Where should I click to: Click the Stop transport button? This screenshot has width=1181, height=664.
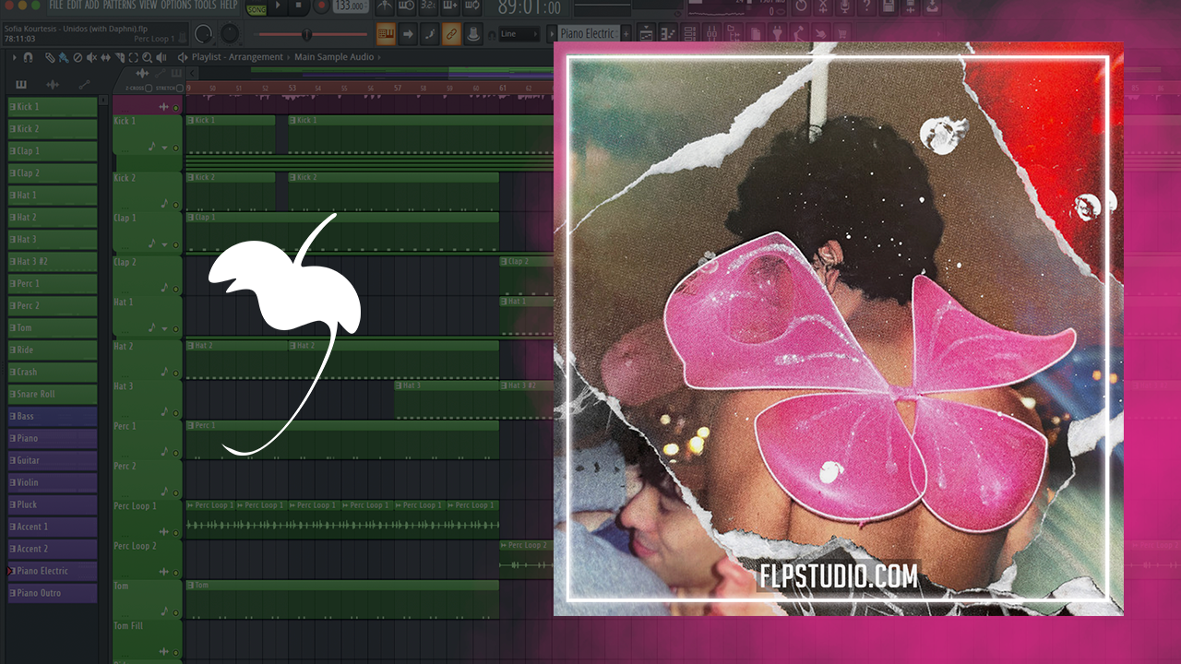point(298,6)
